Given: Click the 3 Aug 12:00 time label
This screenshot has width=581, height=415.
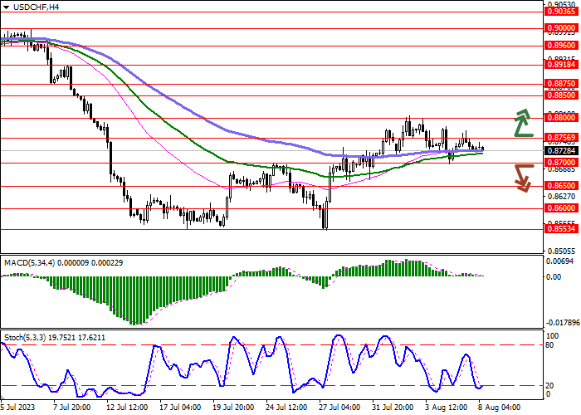Looking at the screenshot, I should click(447, 408).
